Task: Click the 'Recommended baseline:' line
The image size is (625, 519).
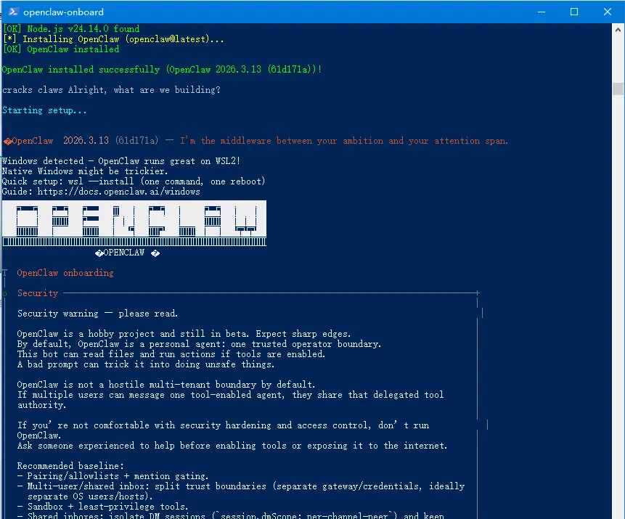Action: pos(70,465)
